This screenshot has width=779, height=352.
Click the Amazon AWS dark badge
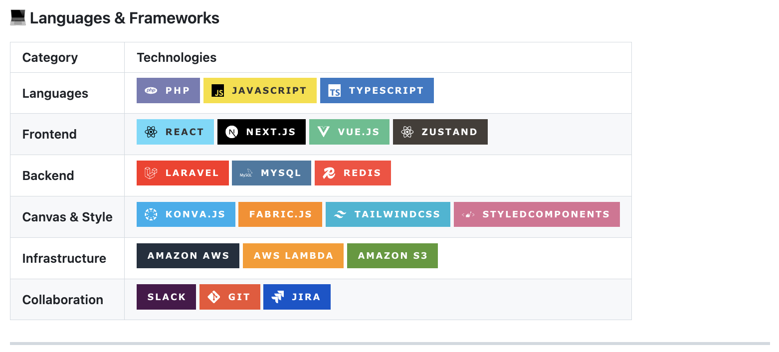coord(188,256)
